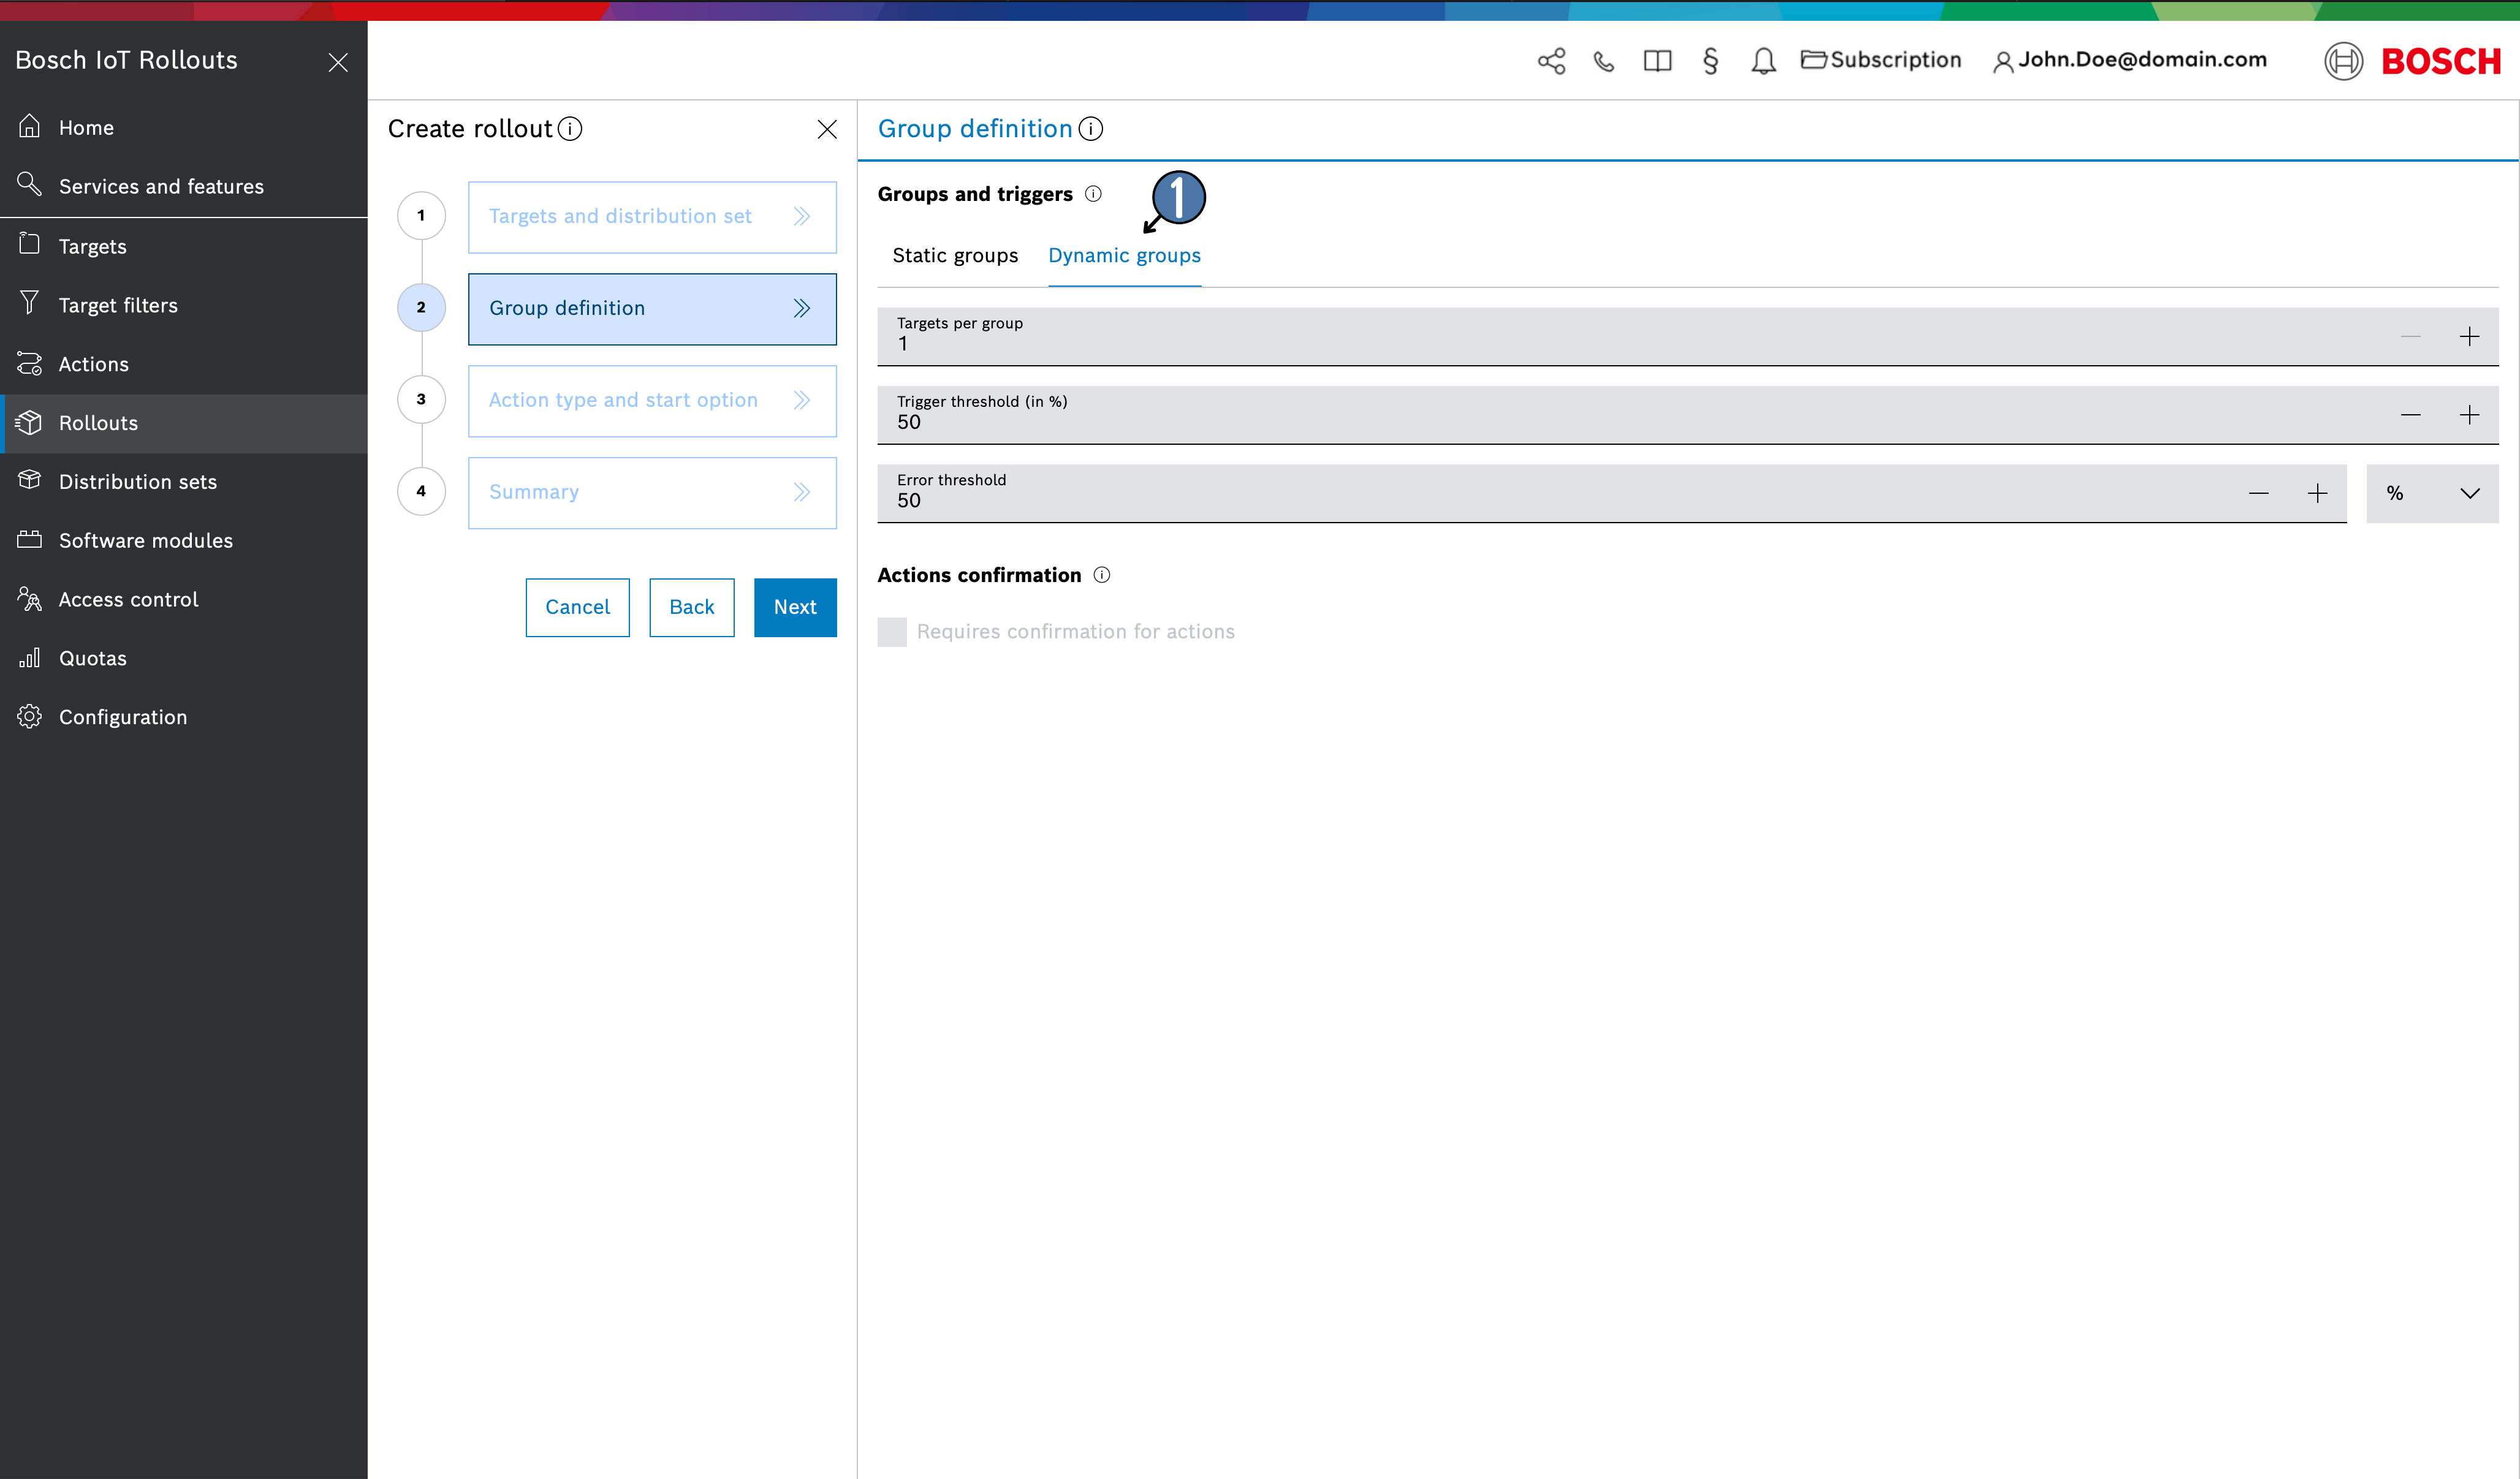
Task: Increase Error threshold with plus button
Action: [2317, 493]
